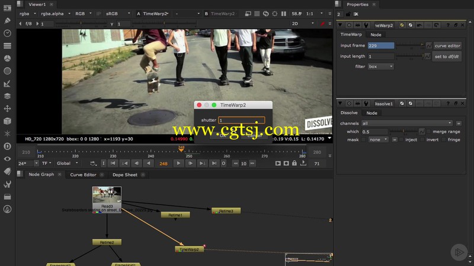
Task: Open the Global frame range dropdown
Action: (68, 163)
